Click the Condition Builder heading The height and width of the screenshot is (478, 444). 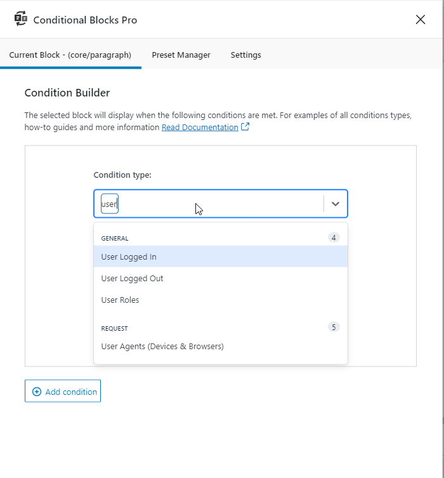[67, 93]
